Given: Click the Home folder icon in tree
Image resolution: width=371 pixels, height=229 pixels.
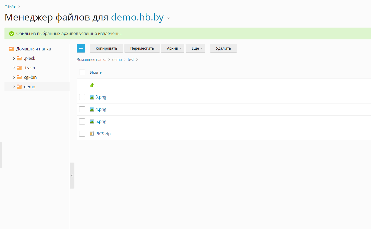Looking at the screenshot, I should pyautogui.click(x=12, y=49).
